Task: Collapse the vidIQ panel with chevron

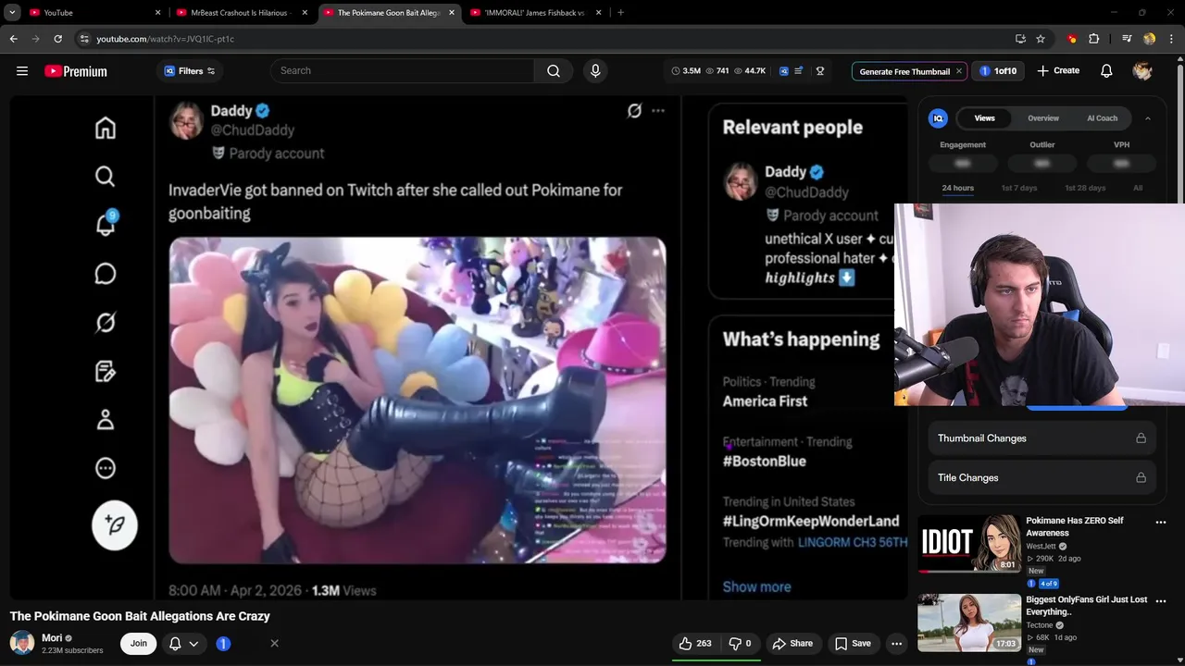Action: click(x=1148, y=118)
